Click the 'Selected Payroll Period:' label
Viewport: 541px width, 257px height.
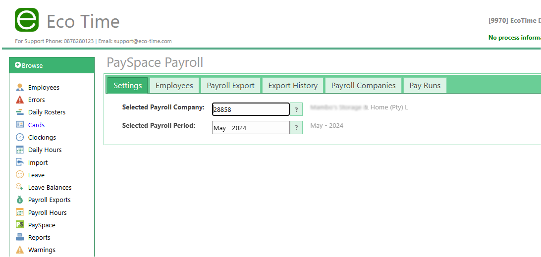coord(159,125)
